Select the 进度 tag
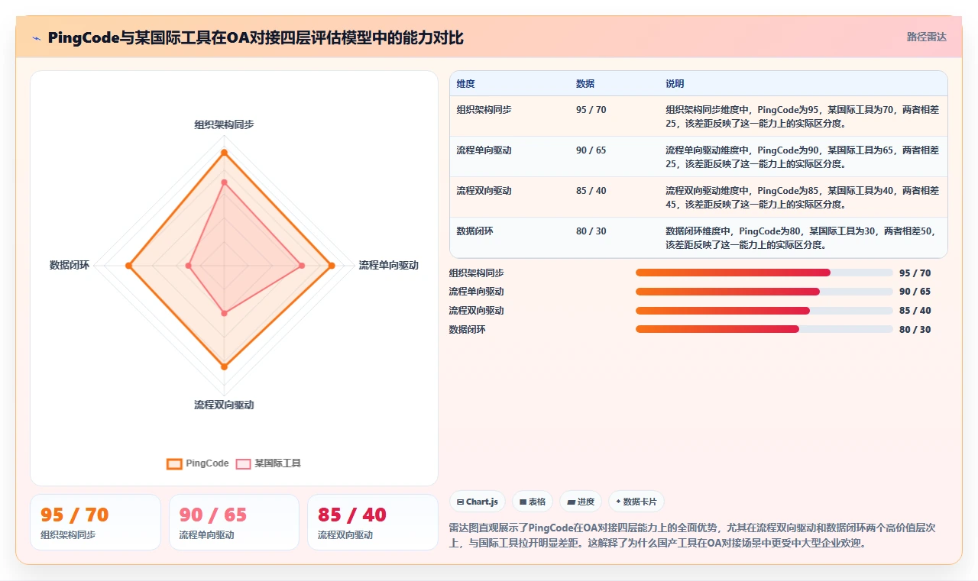This screenshot has width=978, height=581. (581, 502)
